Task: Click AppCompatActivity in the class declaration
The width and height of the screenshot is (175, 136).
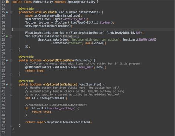Action: (81, 2)
